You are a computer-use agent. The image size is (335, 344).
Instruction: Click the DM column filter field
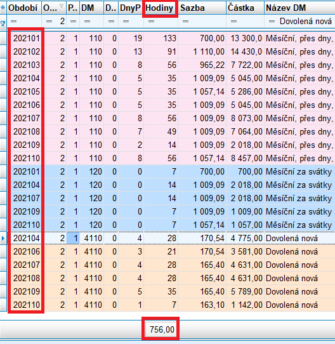[x=92, y=22]
